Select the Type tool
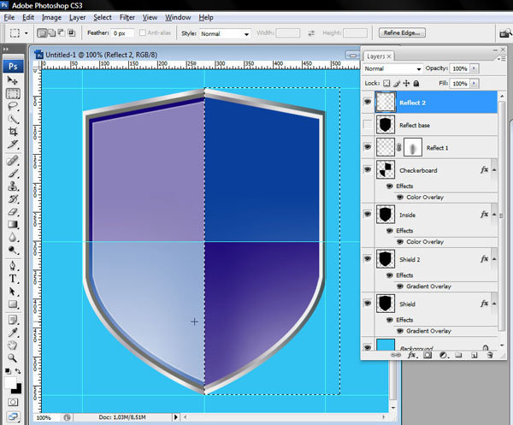 [x=13, y=279]
